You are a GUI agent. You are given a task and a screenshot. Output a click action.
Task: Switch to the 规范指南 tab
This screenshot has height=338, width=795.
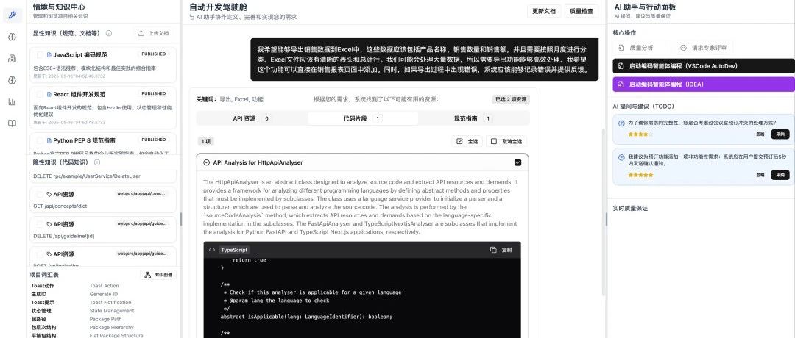pos(474,118)
